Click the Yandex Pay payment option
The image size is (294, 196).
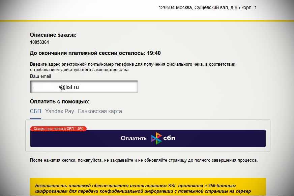(59, 111)
